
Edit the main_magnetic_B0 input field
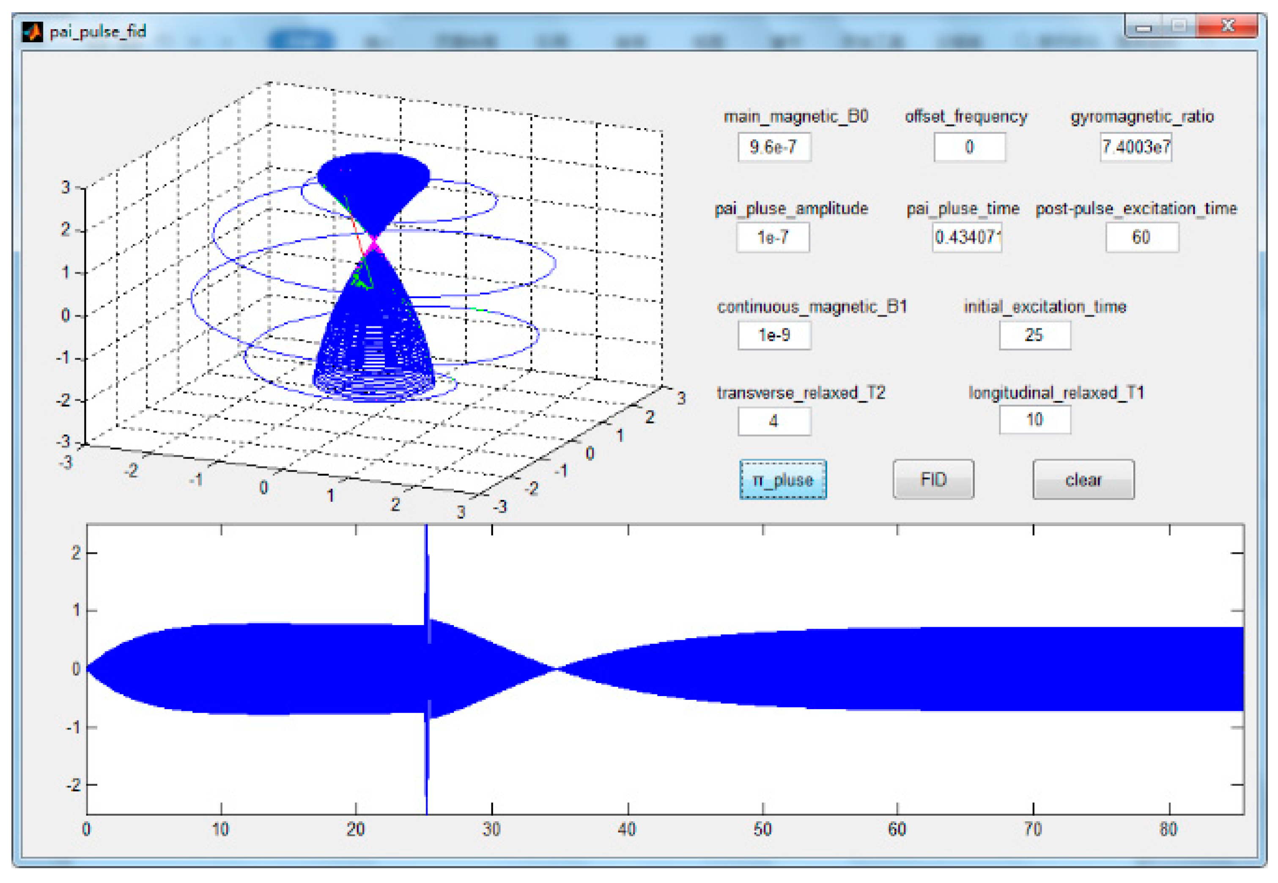(774, 147)
